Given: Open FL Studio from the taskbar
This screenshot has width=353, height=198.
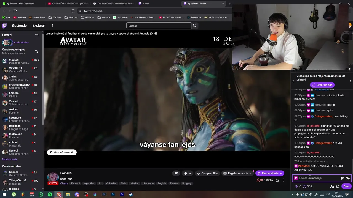Looking at the screenshot, I should [x=23, y=194].
